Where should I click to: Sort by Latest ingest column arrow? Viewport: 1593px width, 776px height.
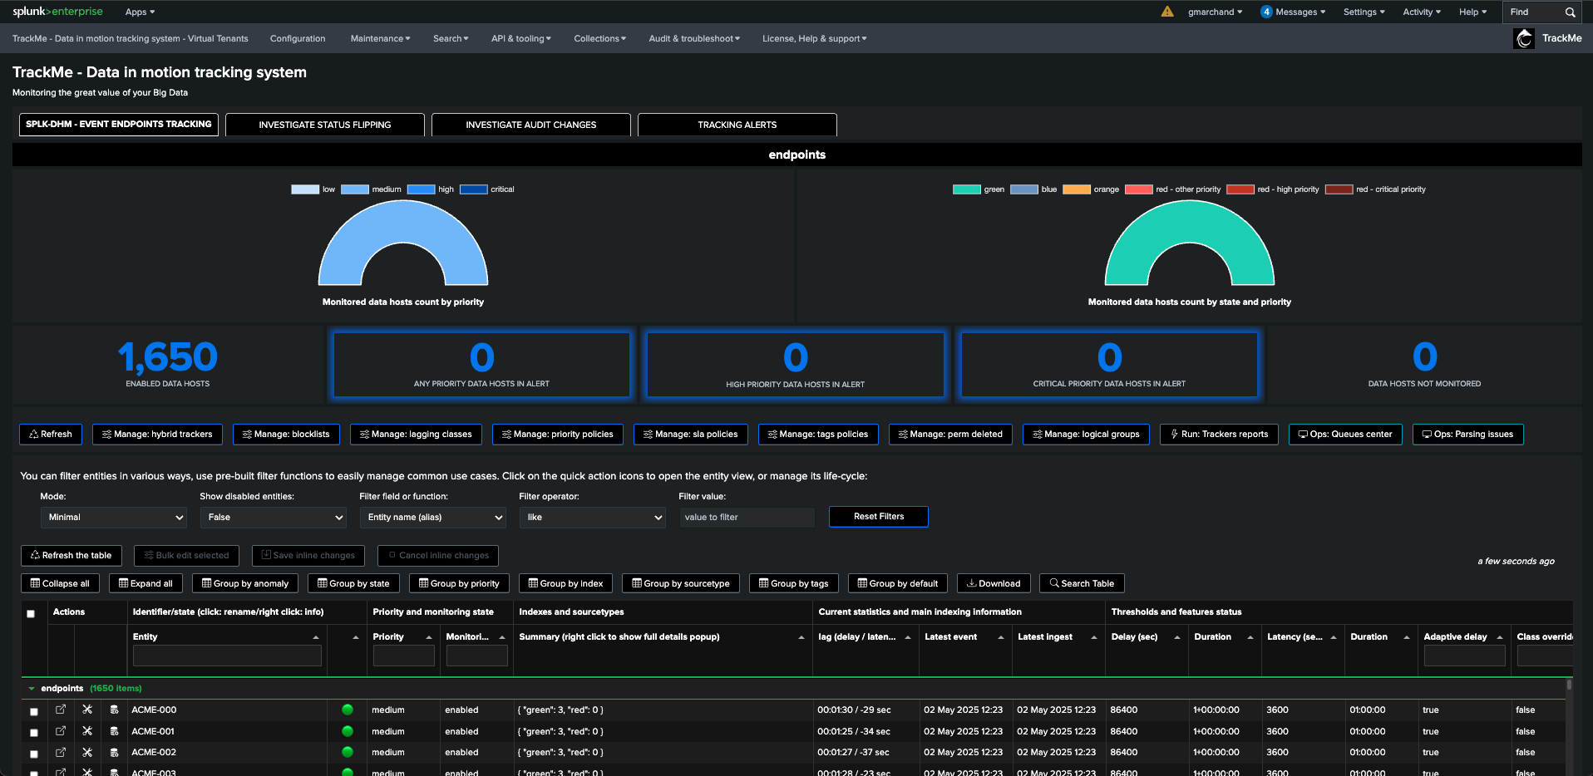point(1094,637)
